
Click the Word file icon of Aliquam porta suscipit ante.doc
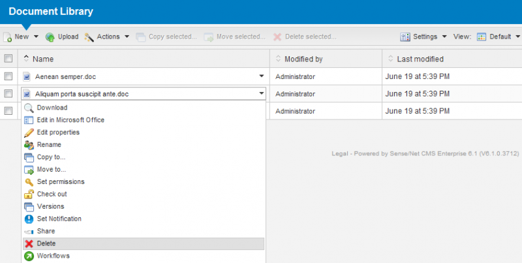[27, 94]
